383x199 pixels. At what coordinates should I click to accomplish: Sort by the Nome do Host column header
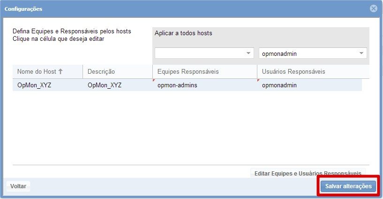pyautogui.click(x=37, y=72)
